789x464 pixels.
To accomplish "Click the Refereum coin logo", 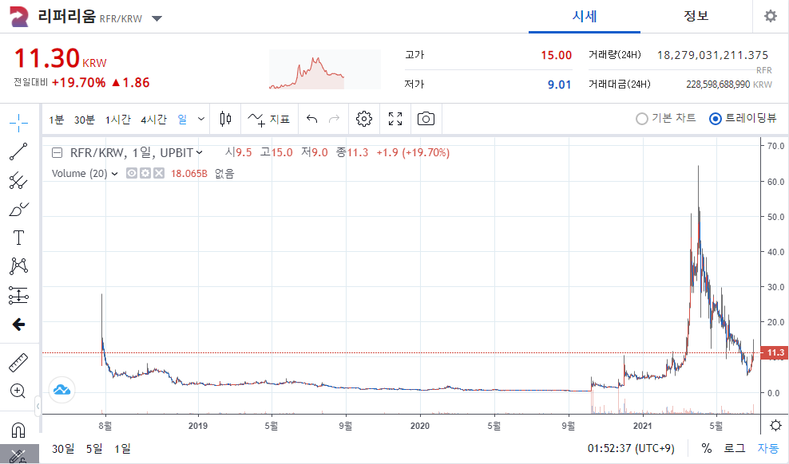I will [x=19, y=17].
